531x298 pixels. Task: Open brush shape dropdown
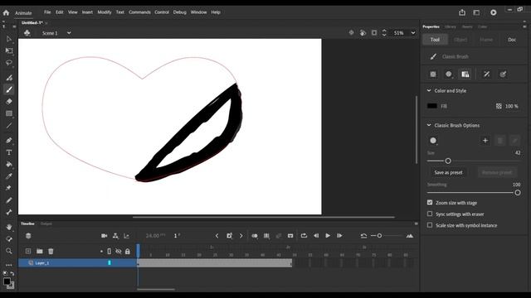tap(433, 141)
